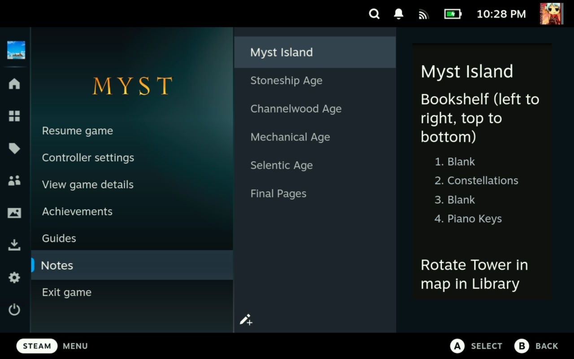574x359 pixels.
Task: Open the Selentic Age note
Action: 315,165
